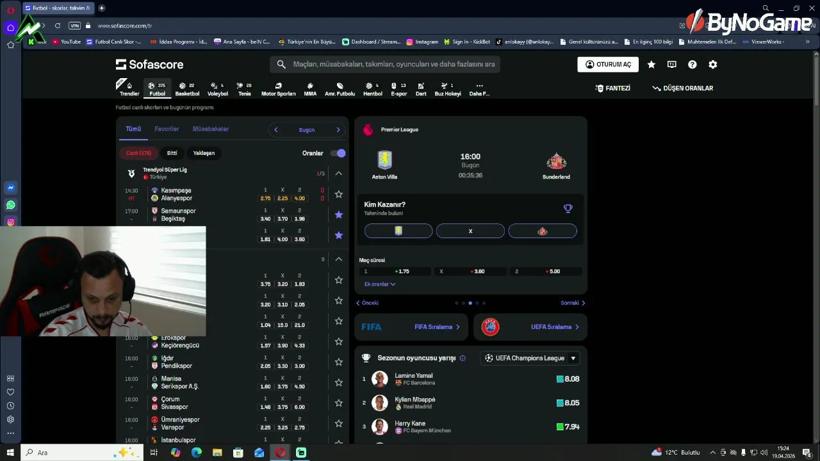Image resolution: width=820 pixels, height=461 pixels.
Task: Open the Futbol sport tab
Action: tap(157, 89)
